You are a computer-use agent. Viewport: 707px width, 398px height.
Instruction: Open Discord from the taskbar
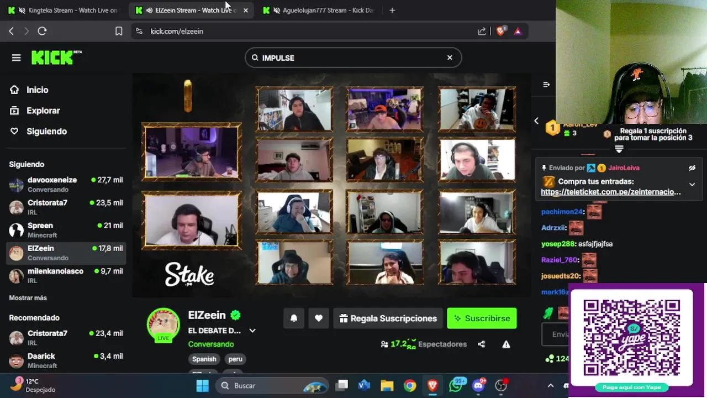click(479, 385)
